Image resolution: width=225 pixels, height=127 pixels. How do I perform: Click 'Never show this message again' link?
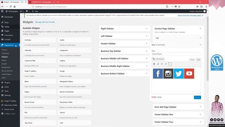pyautogui.click(x=191, y=15)
